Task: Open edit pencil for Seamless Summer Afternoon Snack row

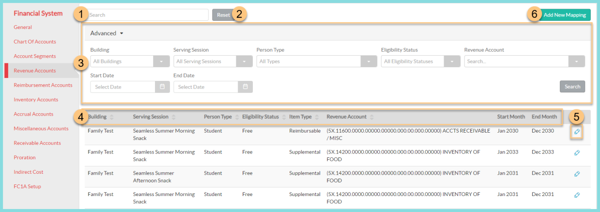Action: point(577,174)
